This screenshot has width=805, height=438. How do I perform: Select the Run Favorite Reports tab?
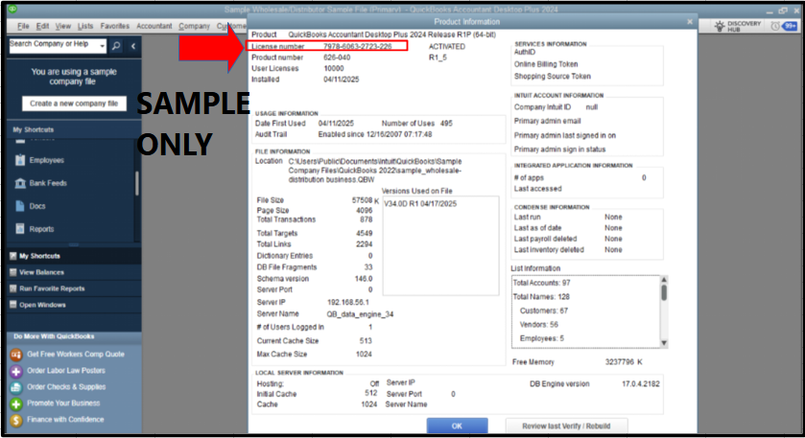(x=74, y=288)
